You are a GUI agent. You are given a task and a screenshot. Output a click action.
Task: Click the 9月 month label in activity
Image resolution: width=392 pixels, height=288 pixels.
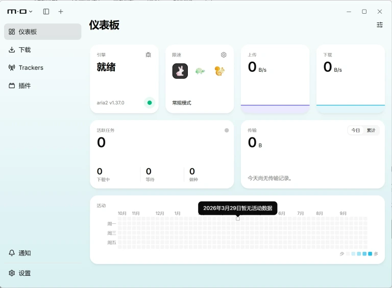(x=343, y=213)
